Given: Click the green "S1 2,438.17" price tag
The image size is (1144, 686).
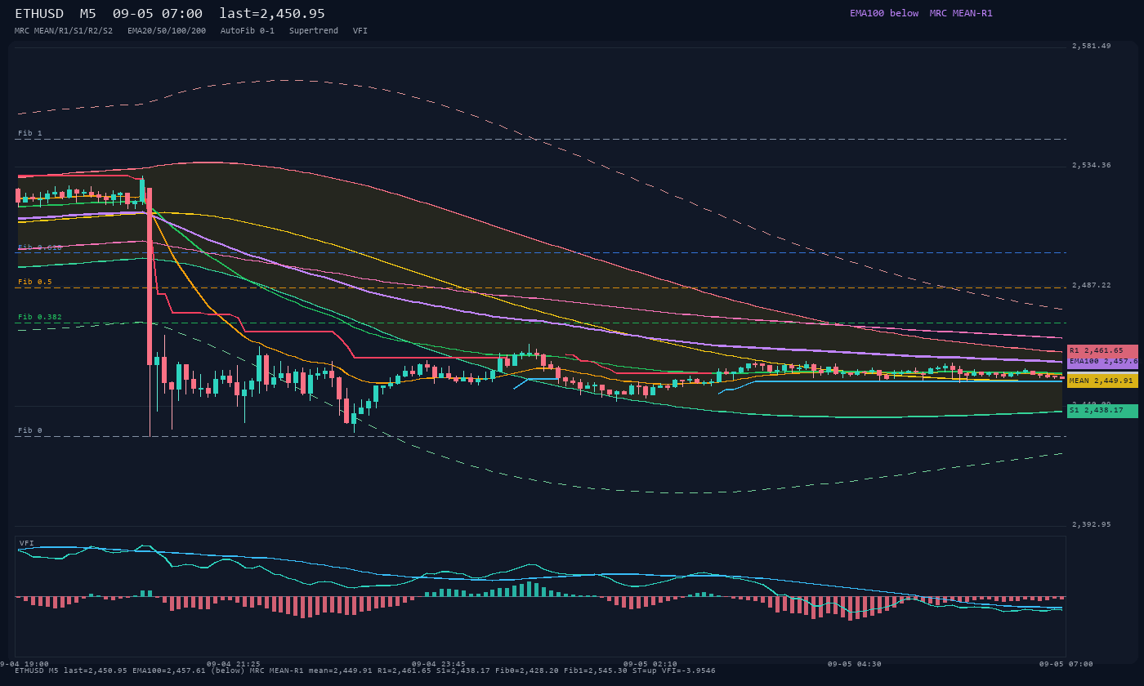Looking at the screenshot, I should click(x=1102, y=411).
